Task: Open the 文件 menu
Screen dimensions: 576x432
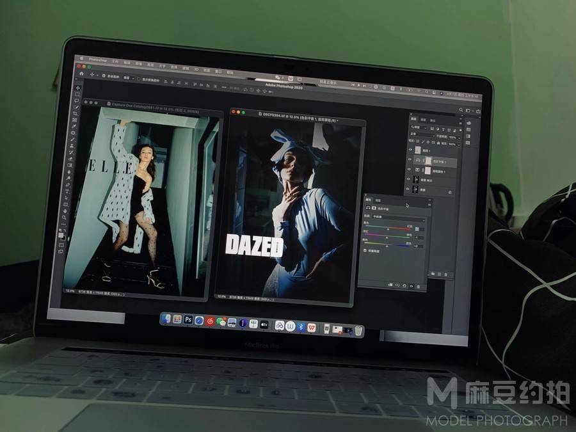Action: [115, 61]
